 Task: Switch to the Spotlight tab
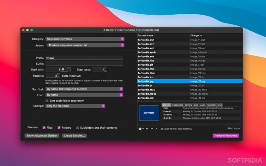click(211, 105)
